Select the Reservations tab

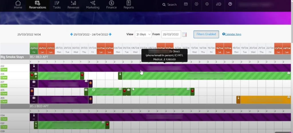click(37, 5)
